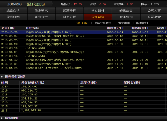Select the 2016-11-04 announcement date

pos(9,64)
